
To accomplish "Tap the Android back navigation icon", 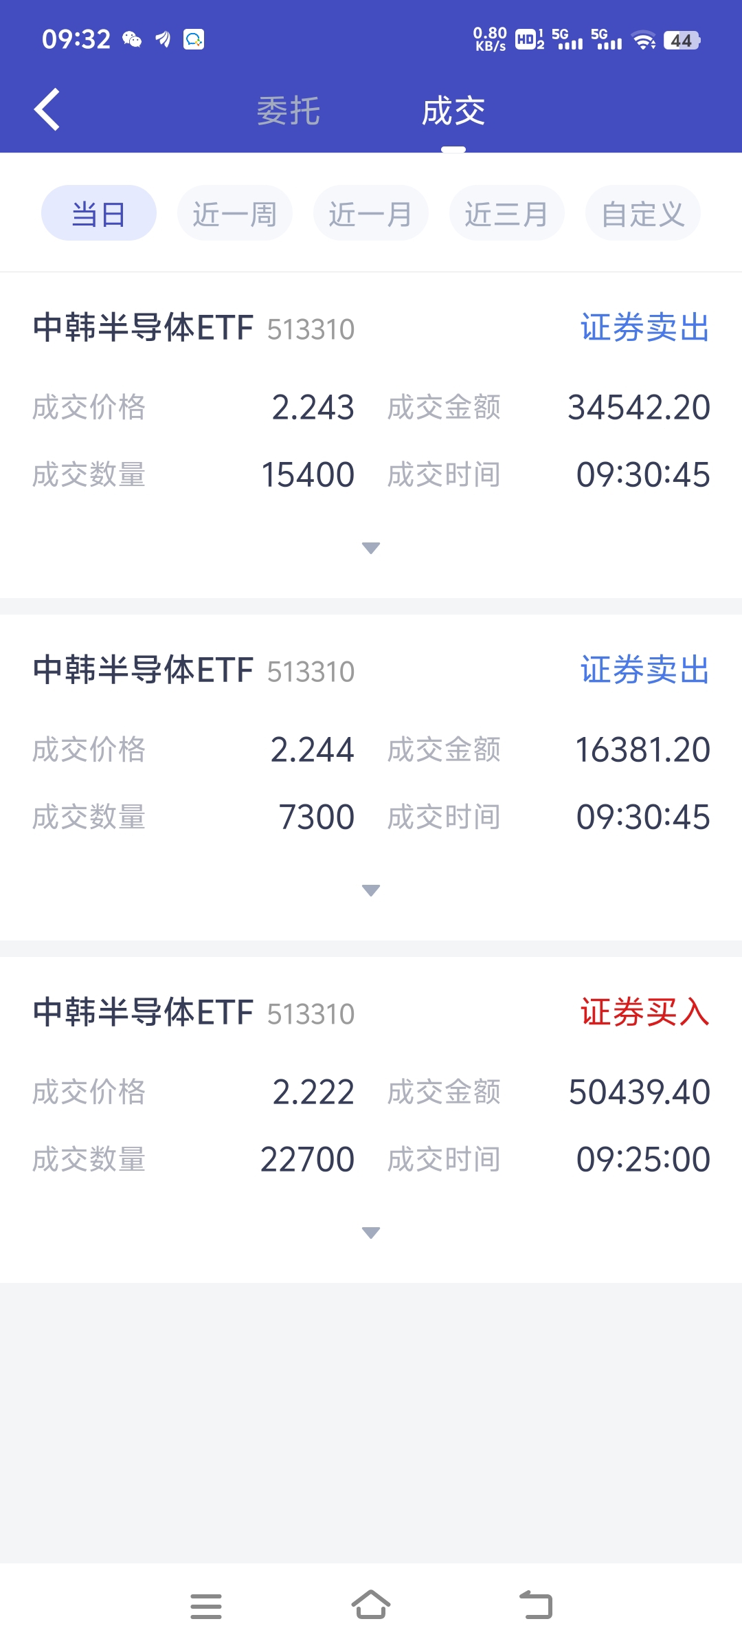I will [536, 1605].
